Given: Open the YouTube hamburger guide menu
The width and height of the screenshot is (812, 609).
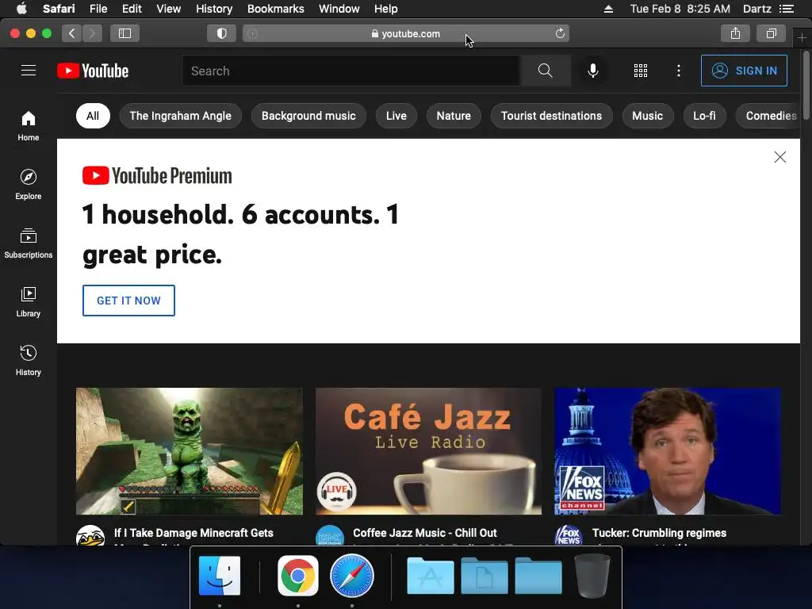Looking at the screenshot, I should pyautogui.click(x=29, y=71).
